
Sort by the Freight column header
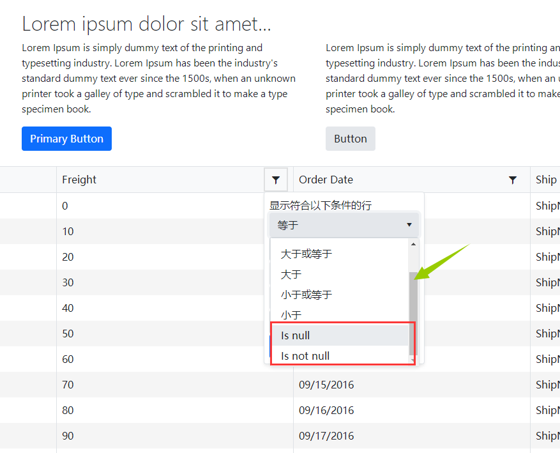[79, 180]
